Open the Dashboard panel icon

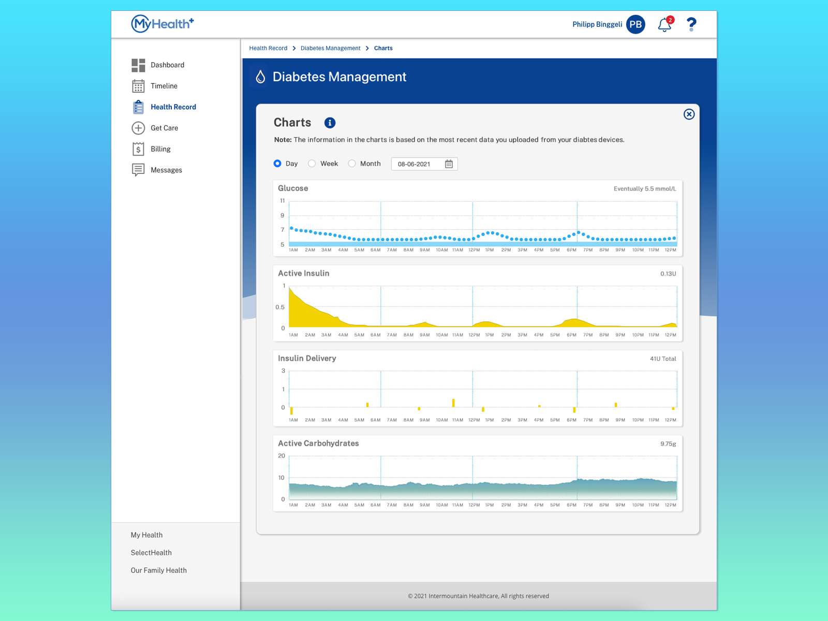click(138, 65)
